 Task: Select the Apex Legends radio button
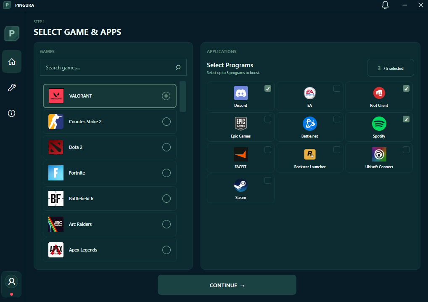[166, 250]
